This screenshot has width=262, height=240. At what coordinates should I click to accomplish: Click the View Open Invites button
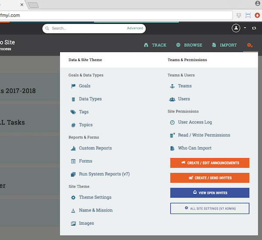point(210,193)
